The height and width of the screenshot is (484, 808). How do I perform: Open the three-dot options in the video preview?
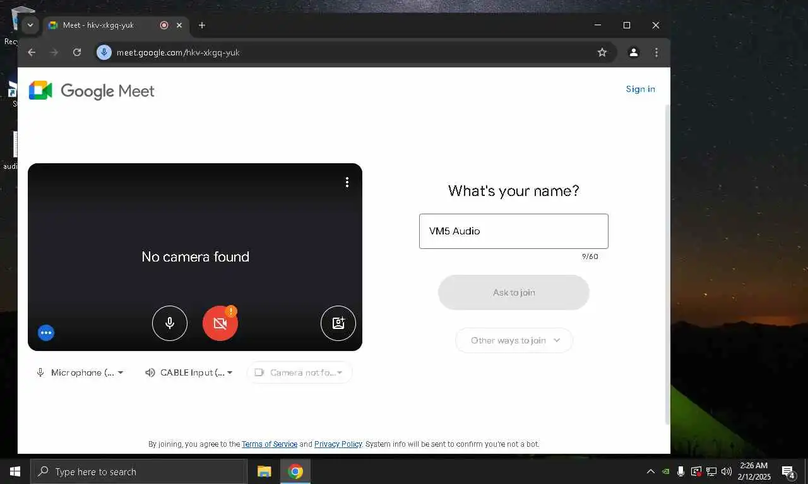347,182
